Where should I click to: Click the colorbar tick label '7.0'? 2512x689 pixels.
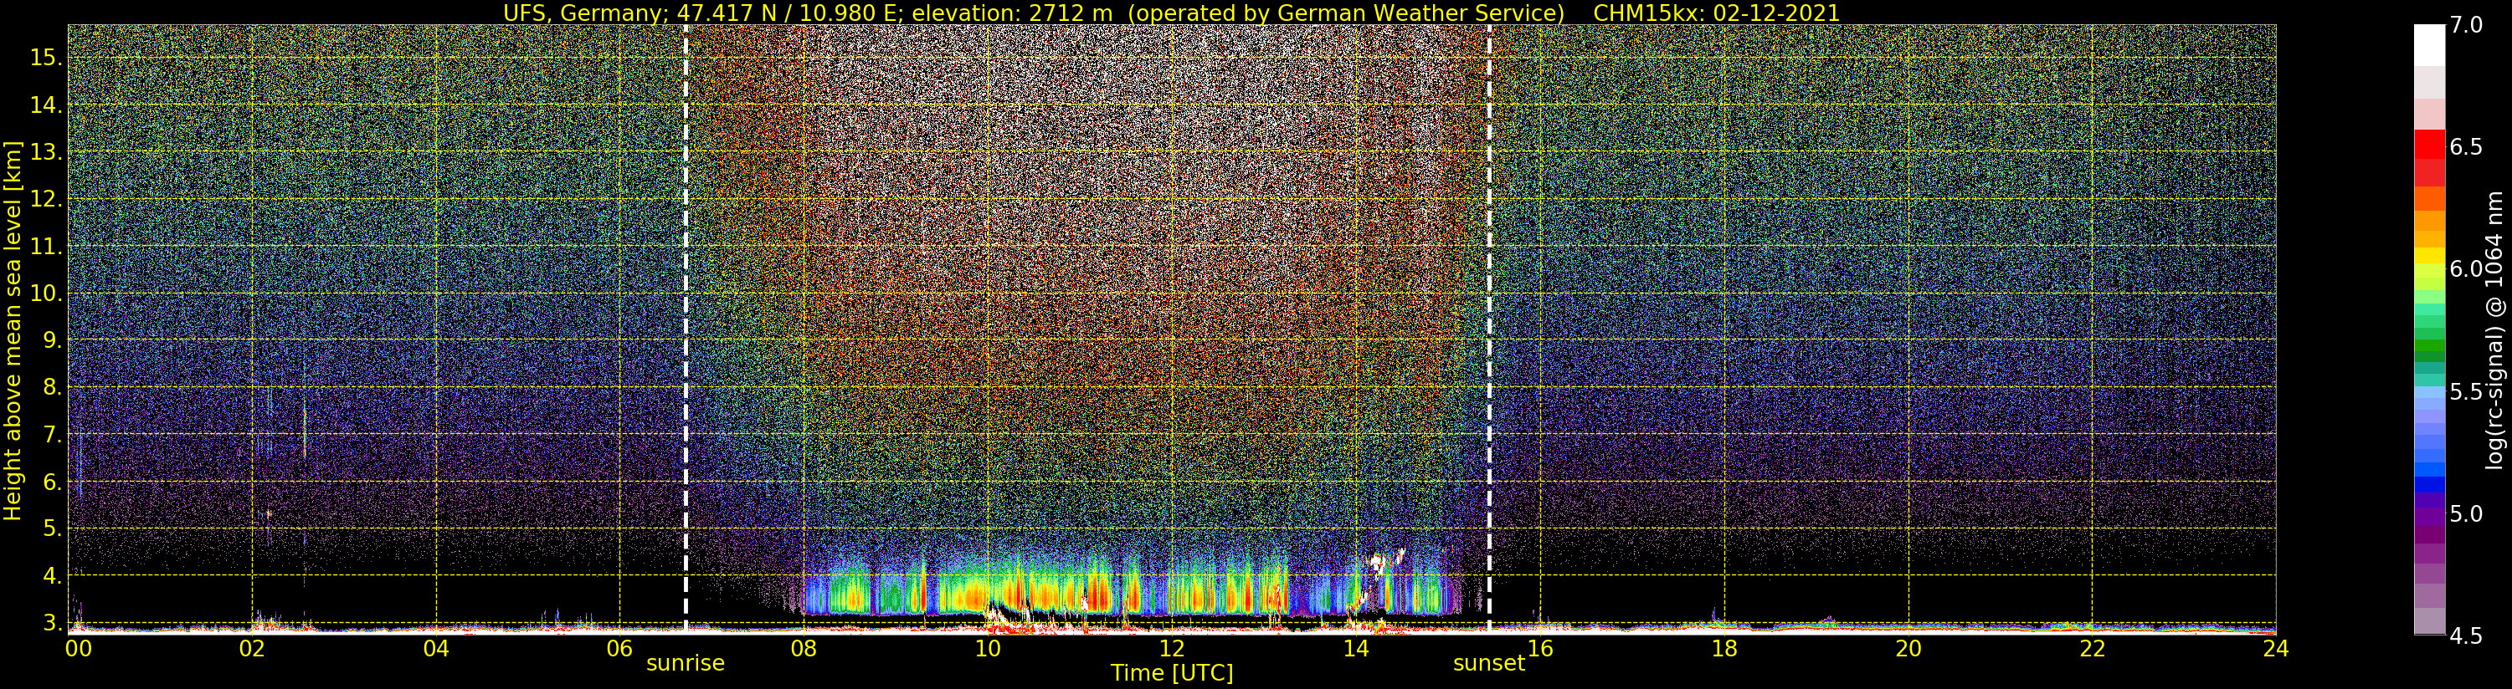click(2466, 25)
